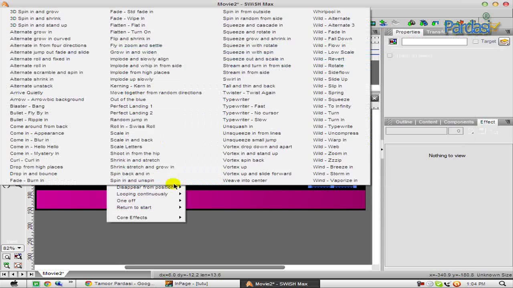Open the 82% zoom level dropdown
513x288 pixels.
click(x=12, y=248)
